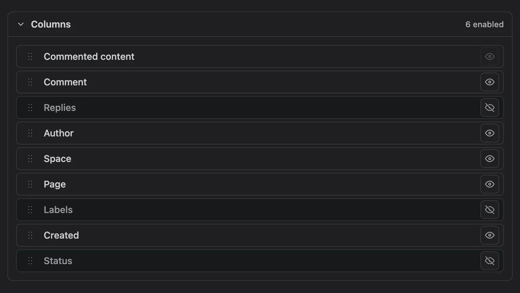The height and width of the screenshot is (293, 520).
Task: Click the drag handle beside Labels
Action: pyautogui.click(x=30, y=210)
